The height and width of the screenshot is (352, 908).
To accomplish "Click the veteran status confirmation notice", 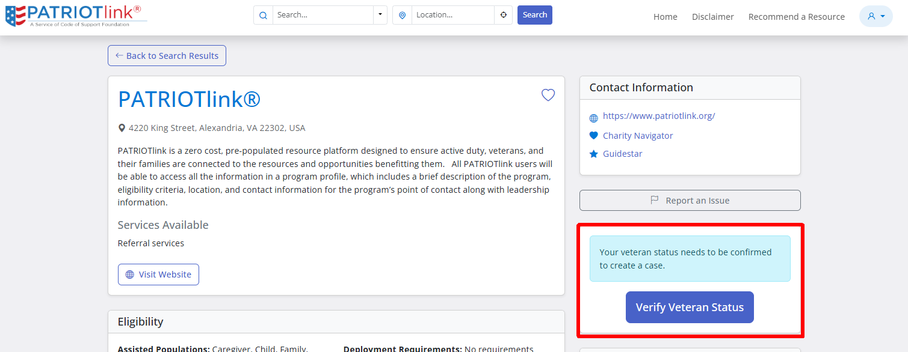I will pyautogui.click(x=690, y=259).
